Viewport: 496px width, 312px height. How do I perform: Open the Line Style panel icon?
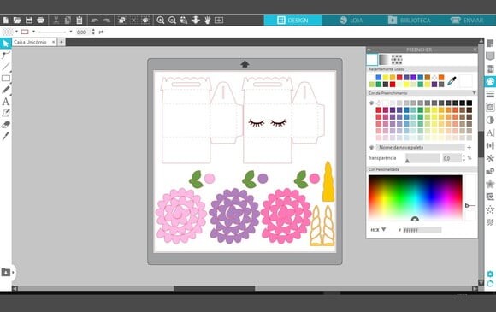(490, 94)
